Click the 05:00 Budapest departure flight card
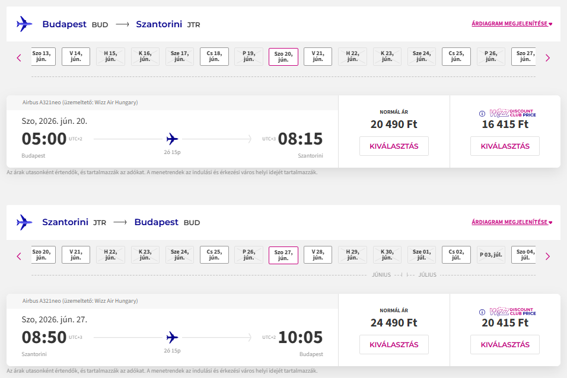The image size is (567, 378). 172,139
